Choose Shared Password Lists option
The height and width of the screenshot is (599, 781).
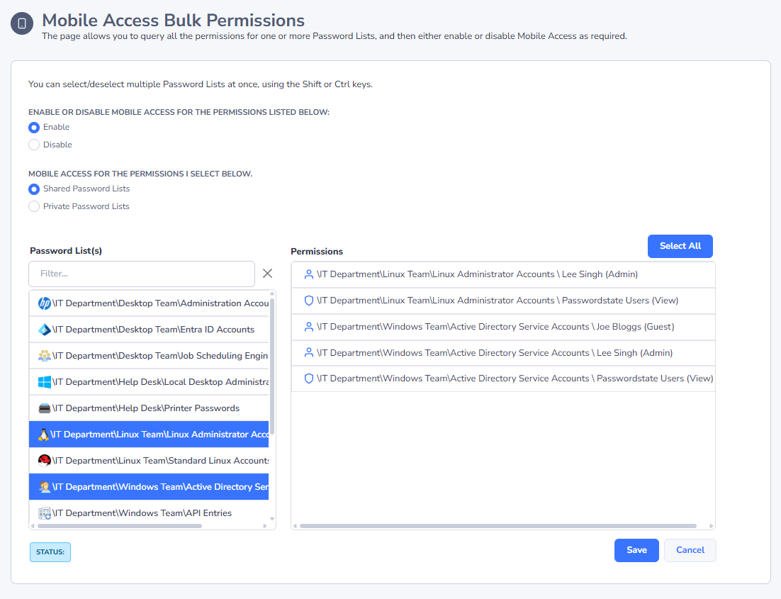point(34,189)
